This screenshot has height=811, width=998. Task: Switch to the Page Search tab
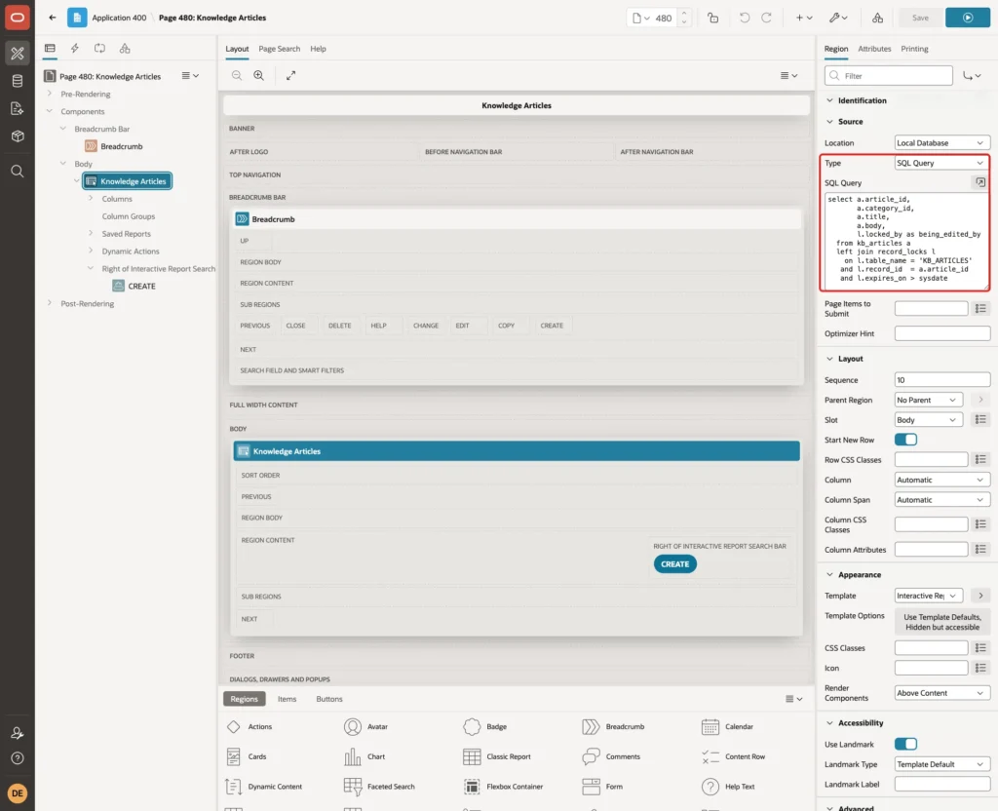click(279, 49)
